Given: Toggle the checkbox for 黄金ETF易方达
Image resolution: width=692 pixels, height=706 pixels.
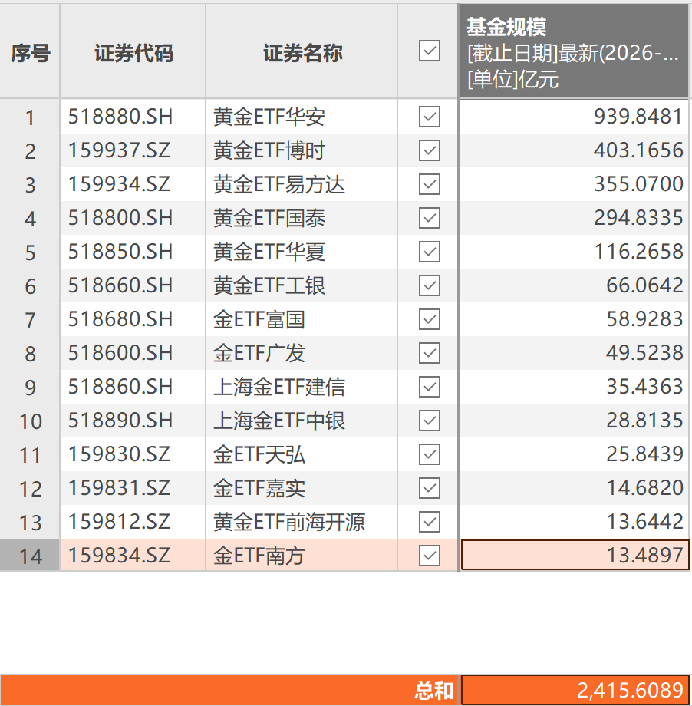Looking at the screenshot, I should pos(429,184).
